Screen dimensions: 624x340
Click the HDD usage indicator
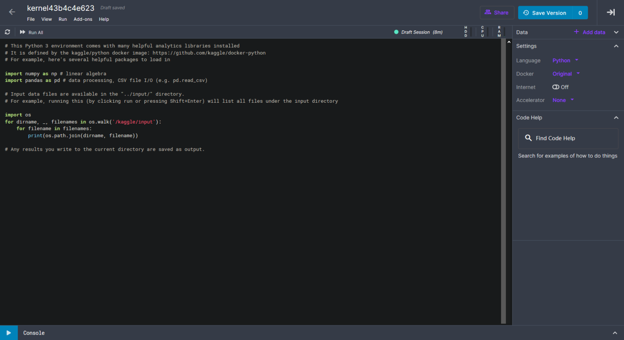coord(467,32)
